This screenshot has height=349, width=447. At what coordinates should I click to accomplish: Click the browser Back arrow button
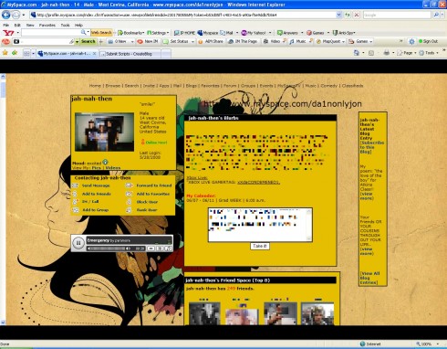6,15
